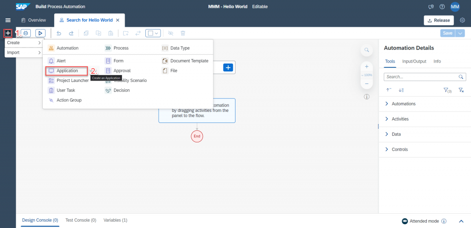Click the Debug bug icon in toolbar
Image resolution: width=471 pixels, height=228 pixels.
point(26,33)
